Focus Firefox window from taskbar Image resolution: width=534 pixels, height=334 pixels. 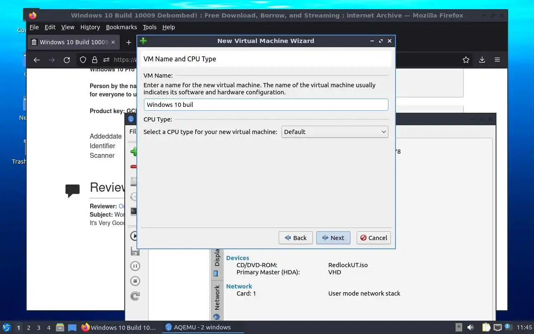tap(119, 327)
